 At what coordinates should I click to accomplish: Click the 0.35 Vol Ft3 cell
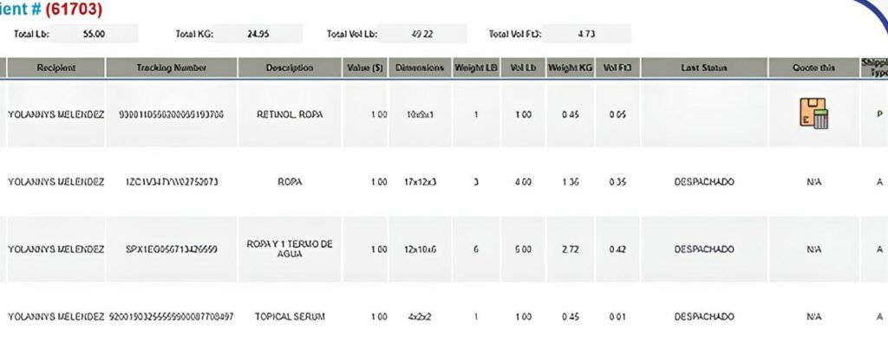tap(617, 182)
